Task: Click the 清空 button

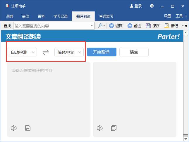Action: pos(134,52)
